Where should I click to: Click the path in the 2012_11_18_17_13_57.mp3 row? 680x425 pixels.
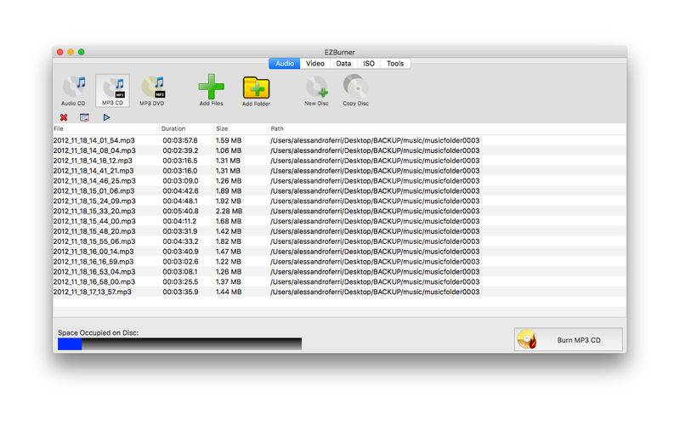375,292
